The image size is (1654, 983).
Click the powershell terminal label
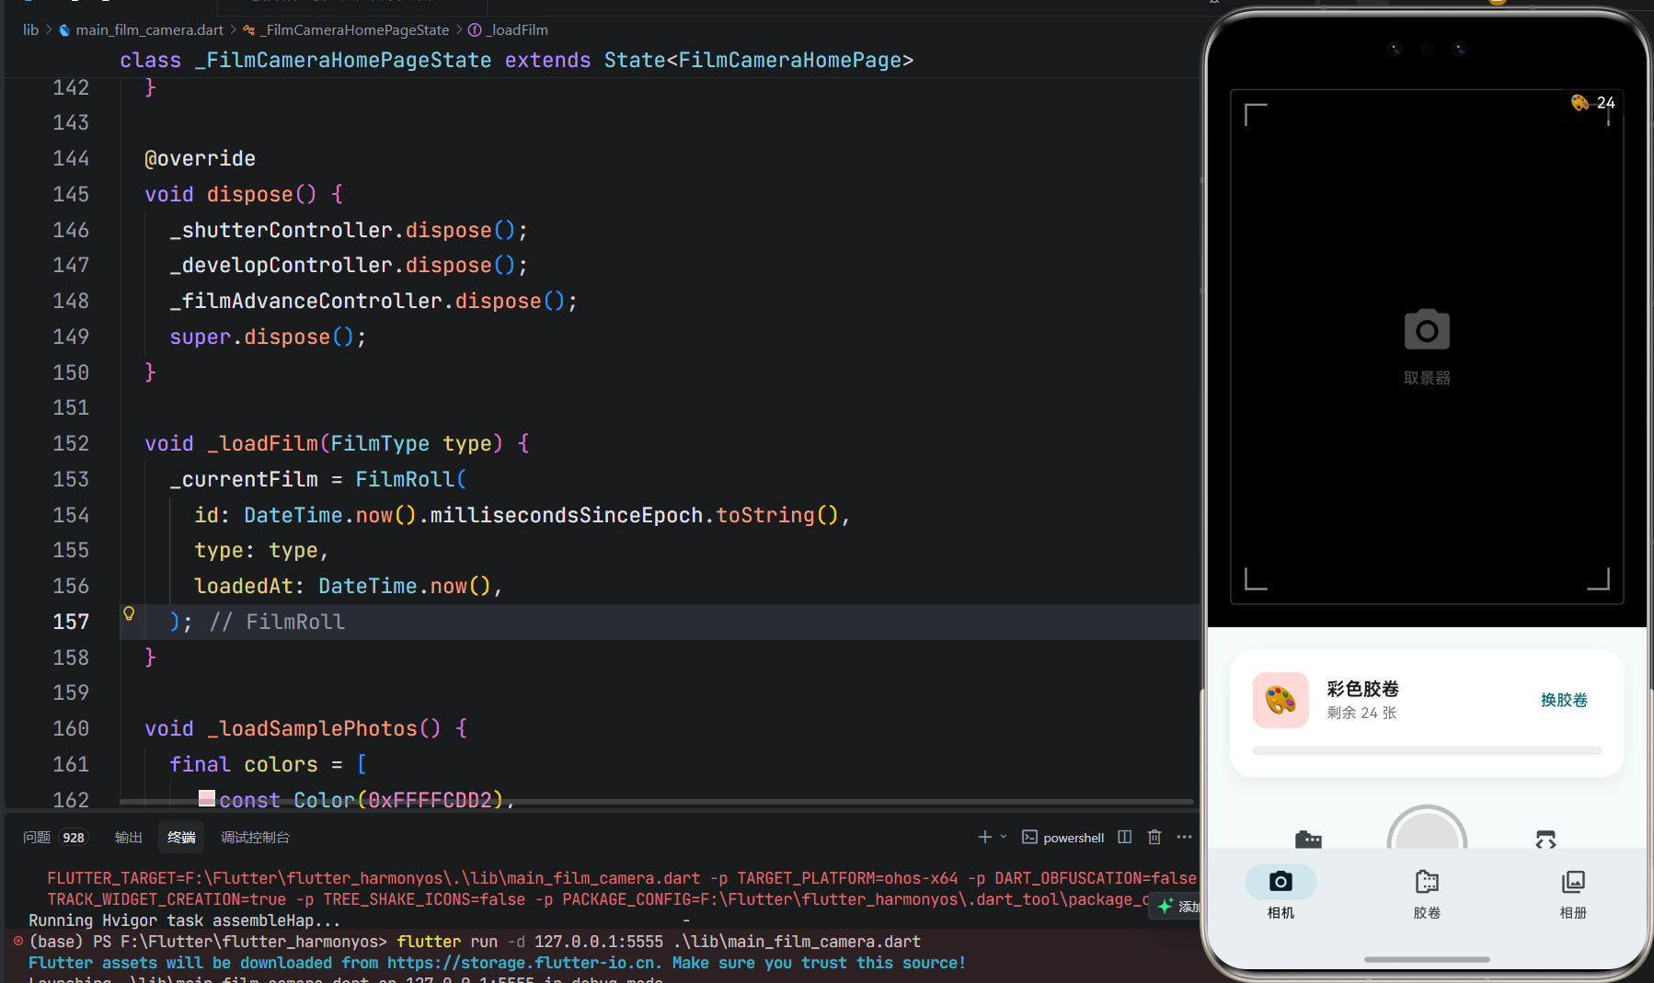point(1073,838)
